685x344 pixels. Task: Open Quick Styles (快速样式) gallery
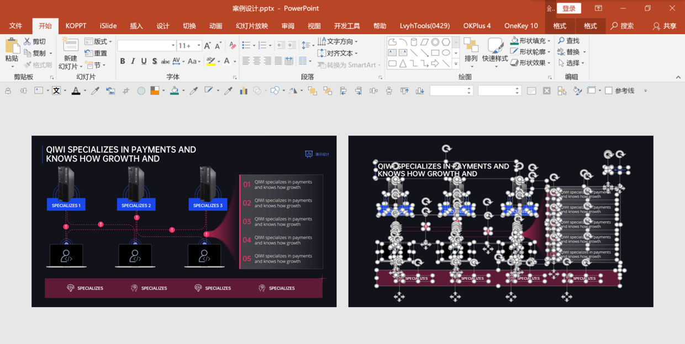[494, 51]
